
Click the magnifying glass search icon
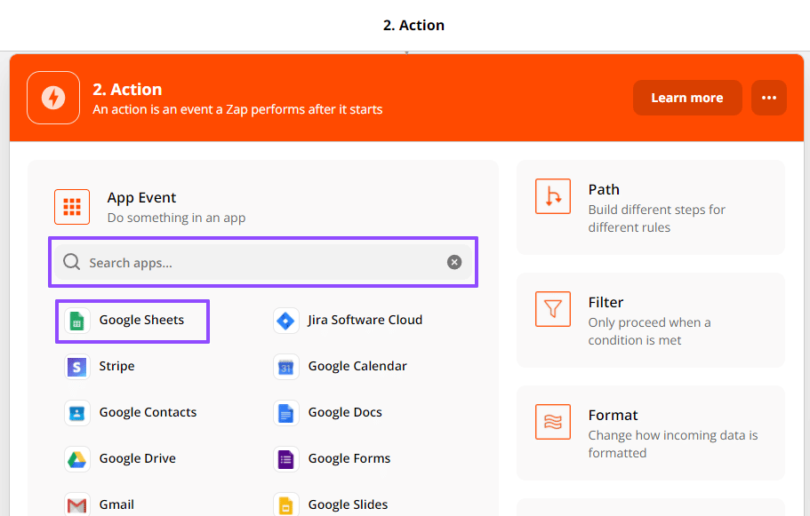pos(71,263)
